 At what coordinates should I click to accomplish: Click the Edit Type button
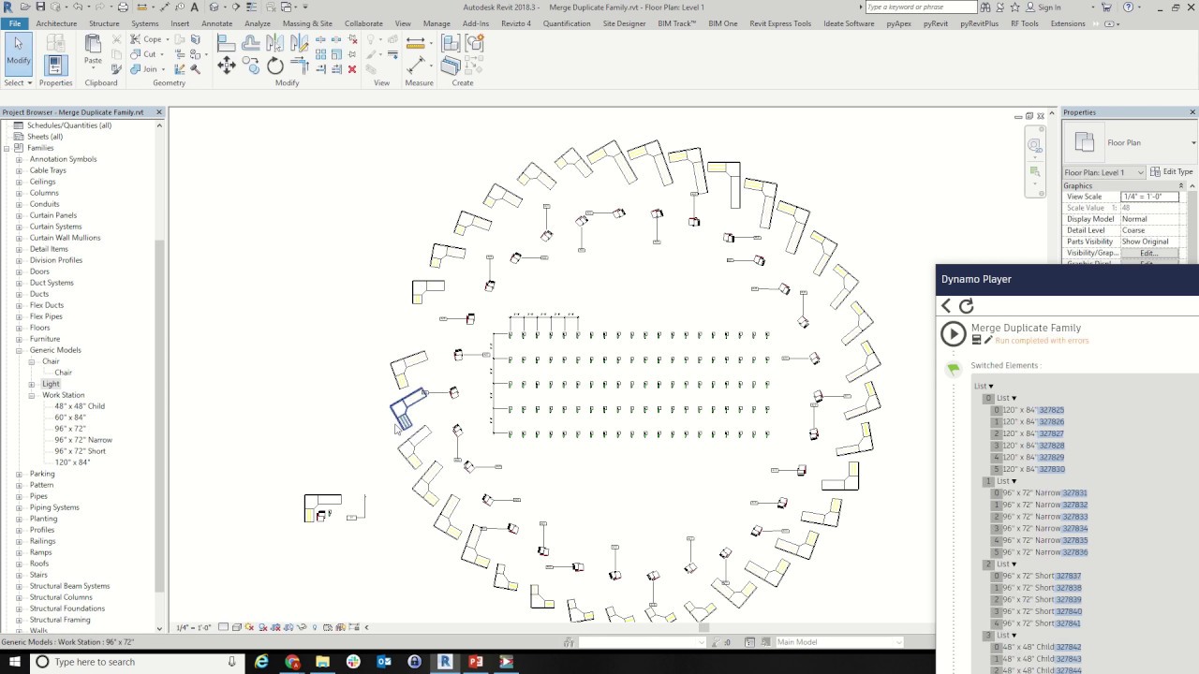[x=1171, y=171]
